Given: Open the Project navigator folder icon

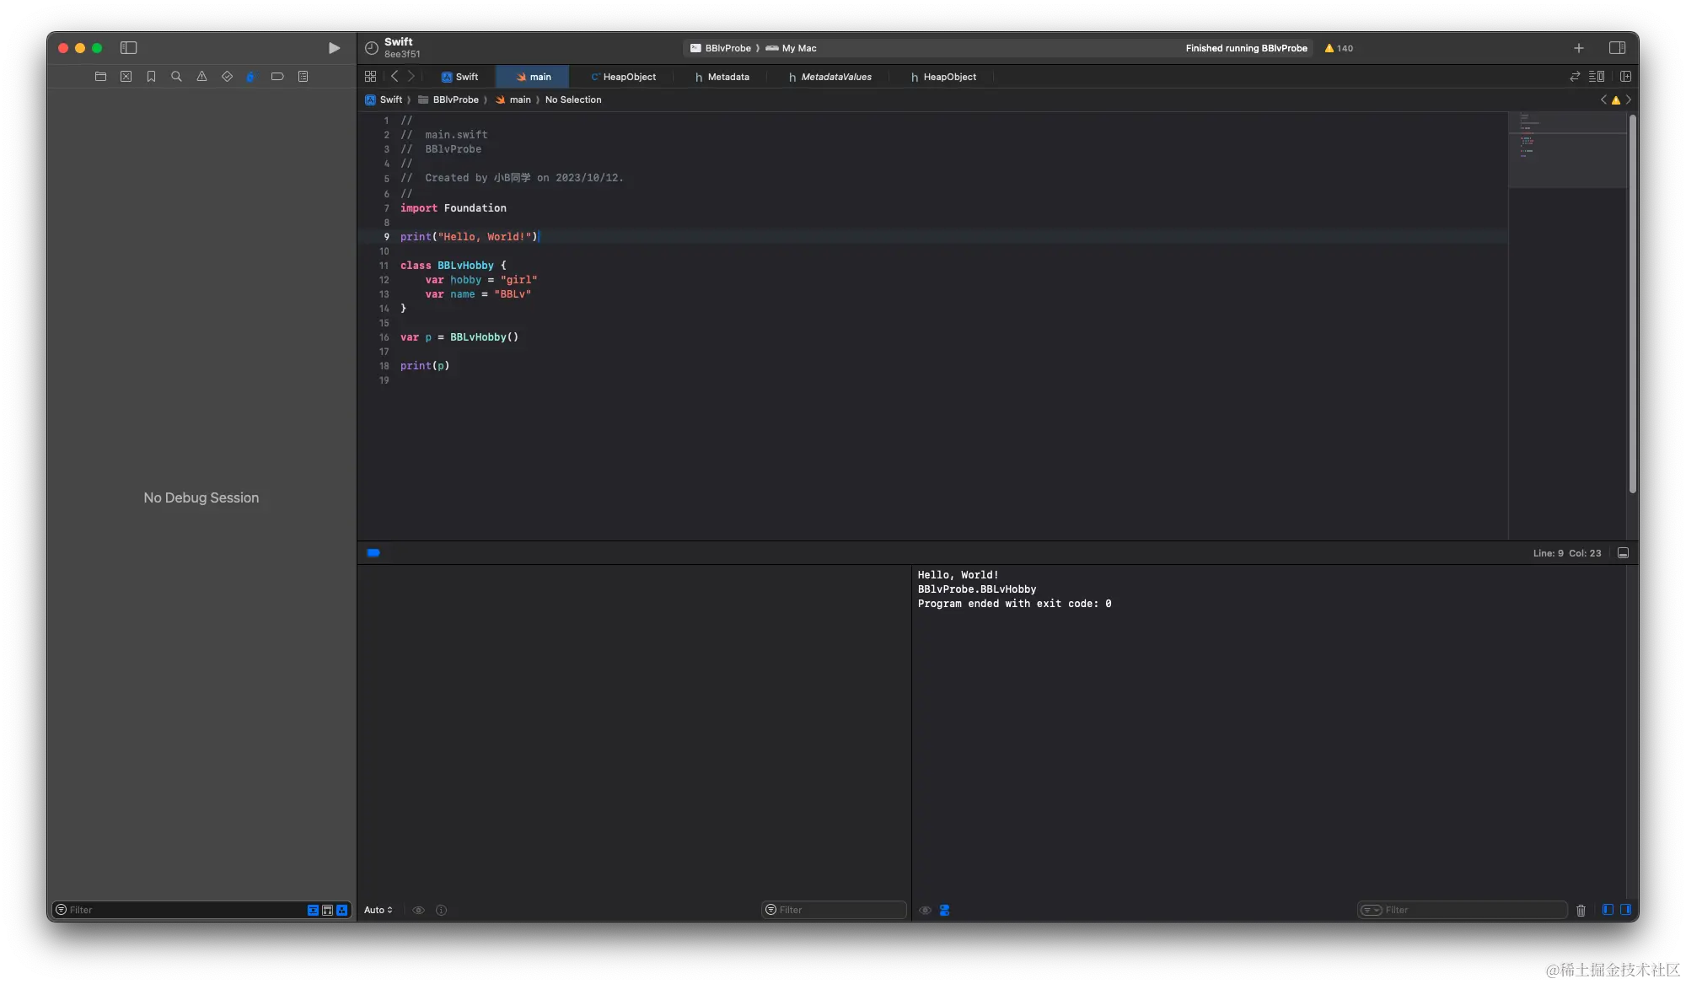Looking at the screenshot, I should tap(100, 77).
